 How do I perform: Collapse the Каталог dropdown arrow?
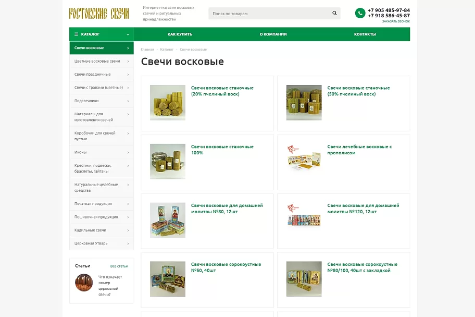tap(128, 34)
